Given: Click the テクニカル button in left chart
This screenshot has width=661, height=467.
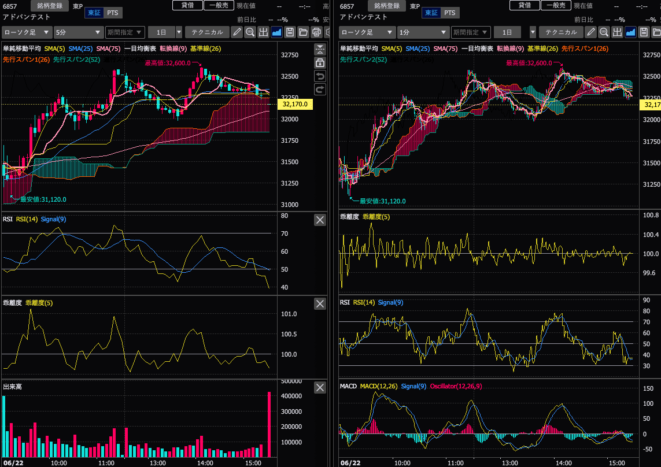Looking at the screenshot, I should pyautogui.click(x=207, y=32).
